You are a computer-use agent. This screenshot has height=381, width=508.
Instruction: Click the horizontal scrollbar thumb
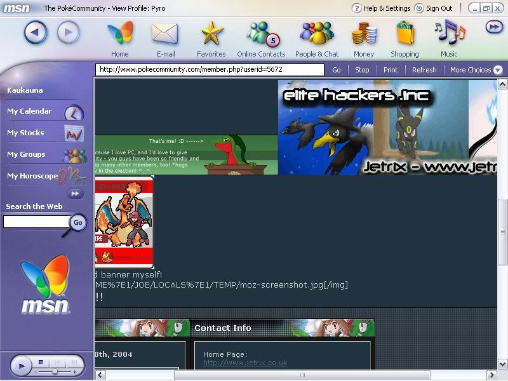(302, 375)
